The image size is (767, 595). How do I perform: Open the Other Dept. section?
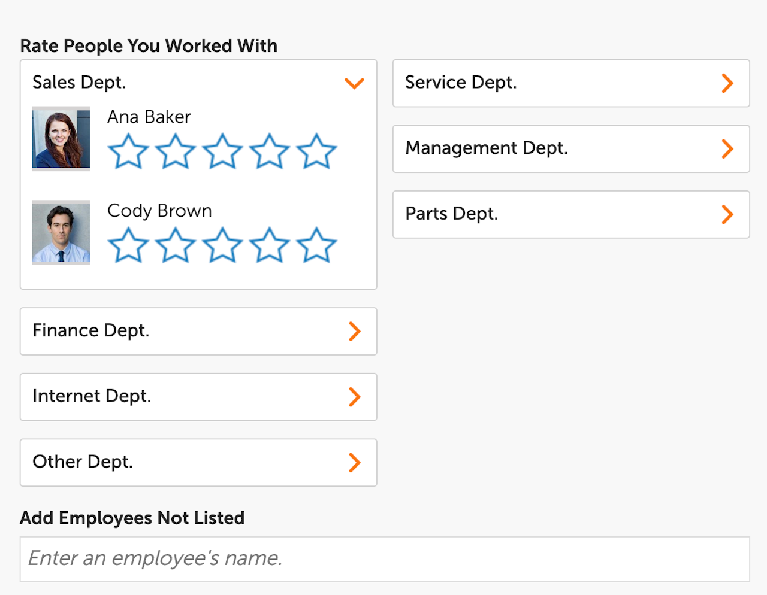point(354,462)
